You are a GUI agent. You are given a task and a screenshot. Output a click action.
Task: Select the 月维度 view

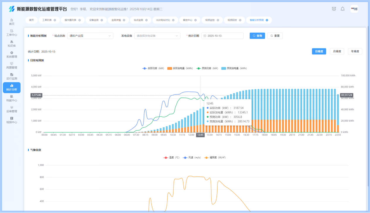pos(337,51)
